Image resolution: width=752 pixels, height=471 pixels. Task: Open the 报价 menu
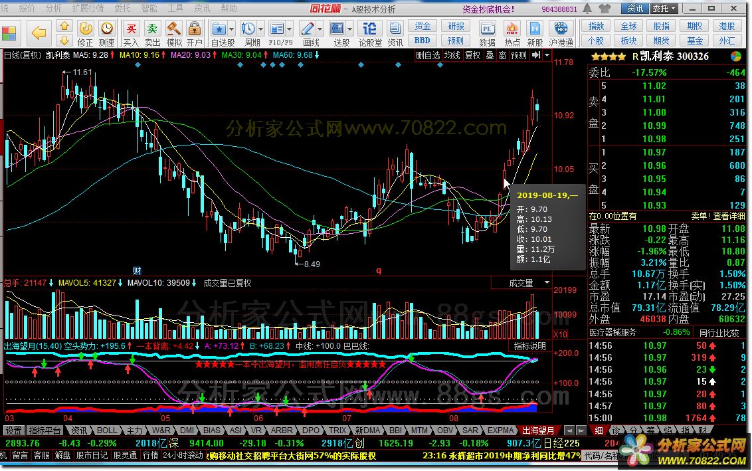(x=27, y=9)
